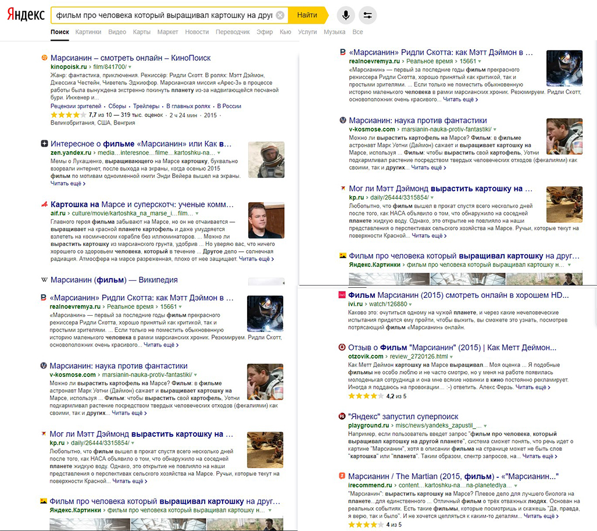Expand Читать ещё in the aif.ru result
This screenshot has height=531, width=597.
256,259
